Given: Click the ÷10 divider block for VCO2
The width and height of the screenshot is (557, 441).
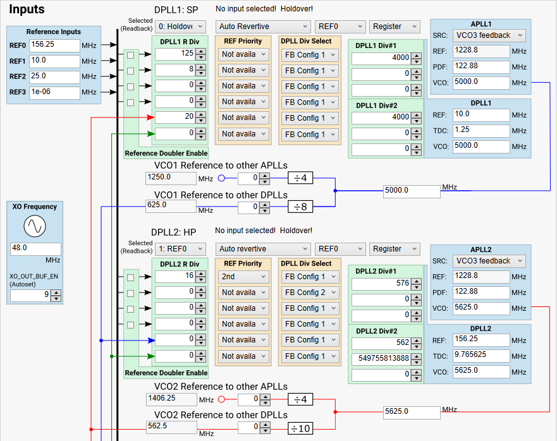Looking at the screenshot, I should click(301, 428).
